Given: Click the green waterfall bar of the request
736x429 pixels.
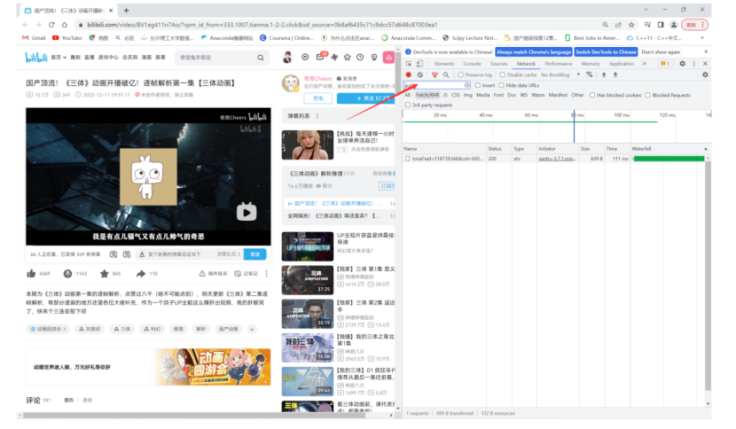Looking at the screenshot, I should tap(669, 159).
